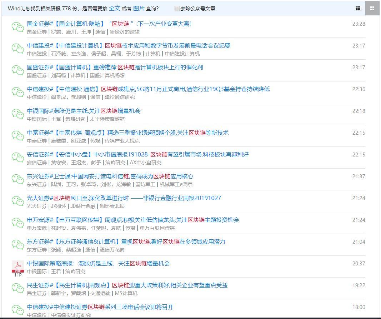Click 非银行金融 industry tag
The height and width of the screenshot is (319, 381).
pyautogui.click(x=83, y=206)
